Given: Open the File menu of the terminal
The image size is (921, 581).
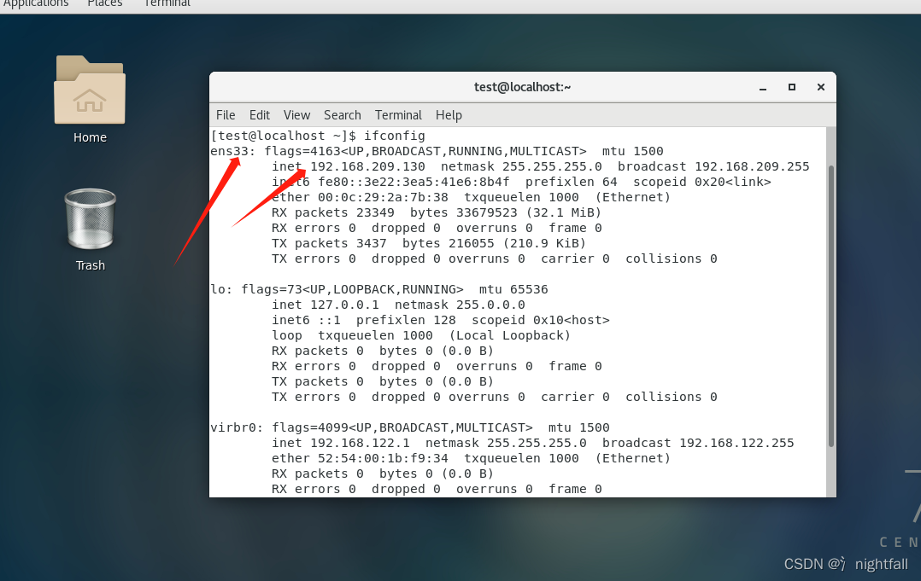Looking at the screenshot, I should [x=225, y=115].
